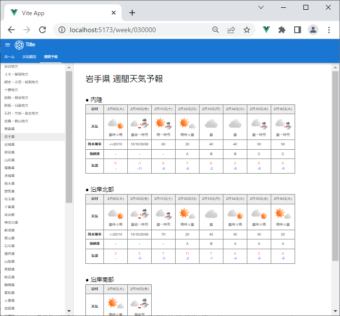340x316 pixels.
Task: Switch to the ホーム tab
Action: pos(9,57)
